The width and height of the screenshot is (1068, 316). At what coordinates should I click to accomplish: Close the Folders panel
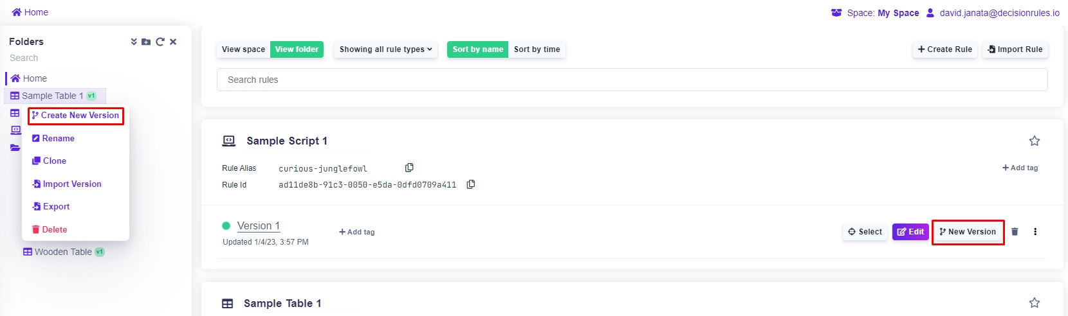pos(173,42)
